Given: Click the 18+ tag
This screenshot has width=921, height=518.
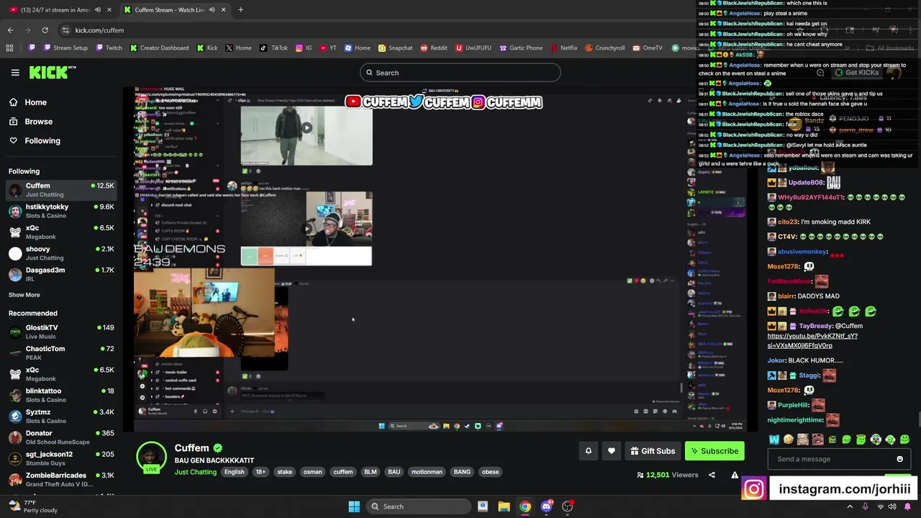Looking at the screenshot, I should click(x=260, y=472).
